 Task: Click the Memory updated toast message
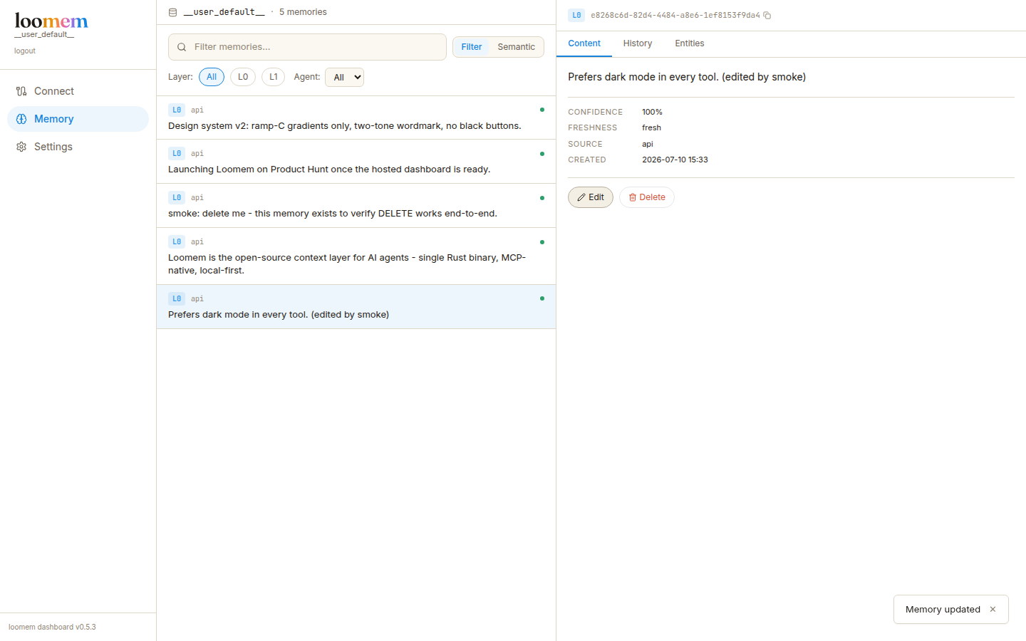click(943, 610)
